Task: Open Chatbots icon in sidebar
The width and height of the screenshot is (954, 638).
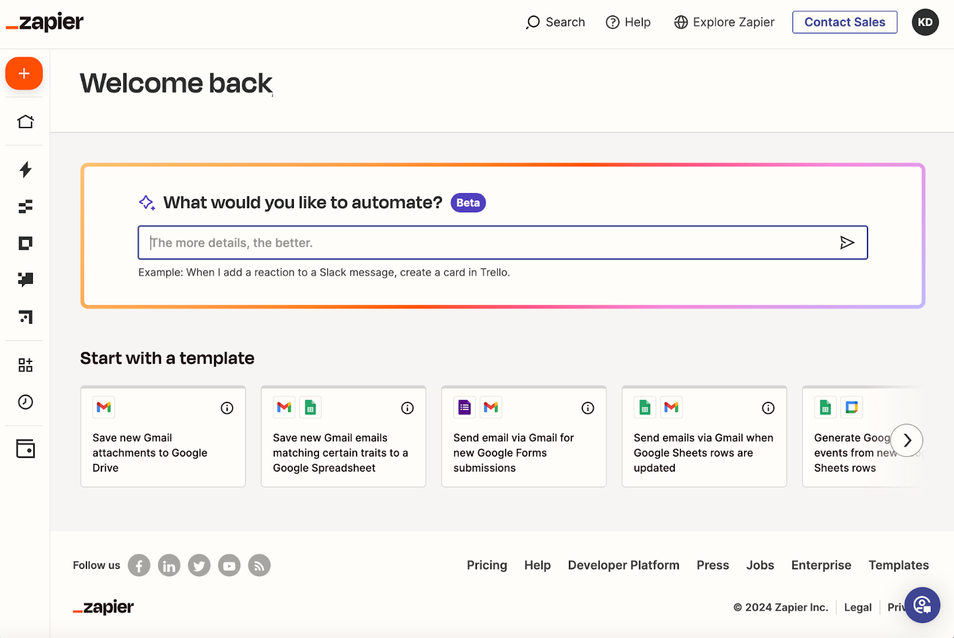Action: 25,280
